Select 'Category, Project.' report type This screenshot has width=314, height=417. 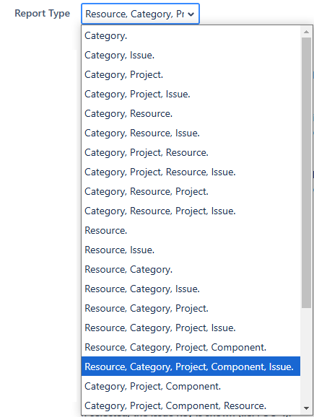click(191, 74)
